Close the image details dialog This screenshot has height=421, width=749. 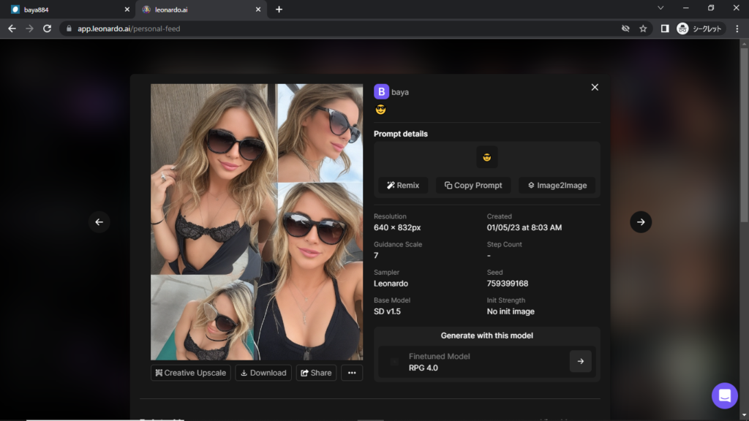coord(595,87)
